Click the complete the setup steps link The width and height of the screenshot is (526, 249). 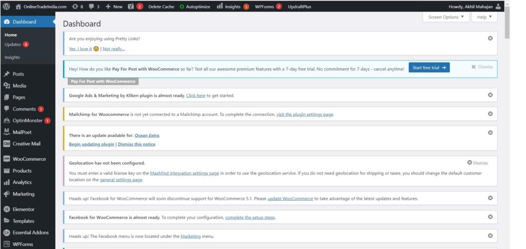[250, 218]
